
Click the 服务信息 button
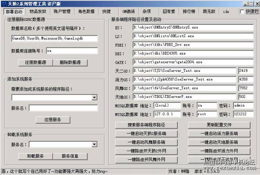tap(70, 156)
